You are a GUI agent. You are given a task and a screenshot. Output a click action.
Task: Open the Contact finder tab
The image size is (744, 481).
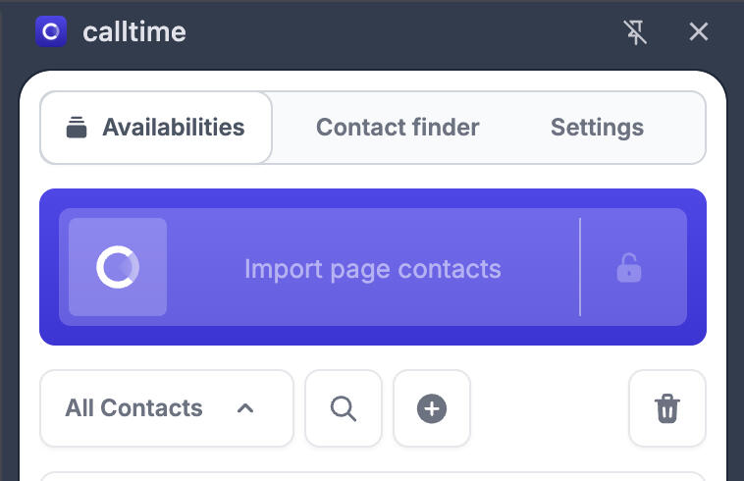[x=398, y=128]
